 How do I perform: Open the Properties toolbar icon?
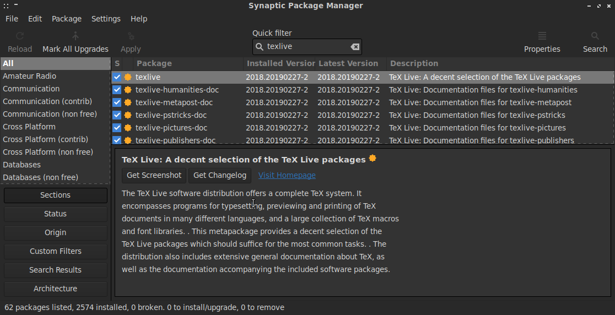(542, 36)
